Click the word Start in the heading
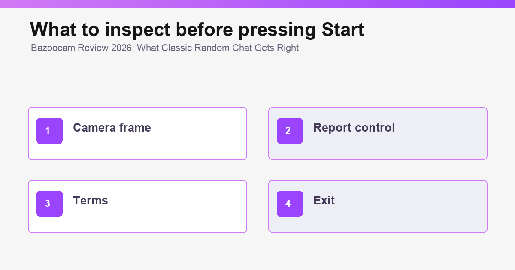The image size is (515, 270). pos(342,30)
